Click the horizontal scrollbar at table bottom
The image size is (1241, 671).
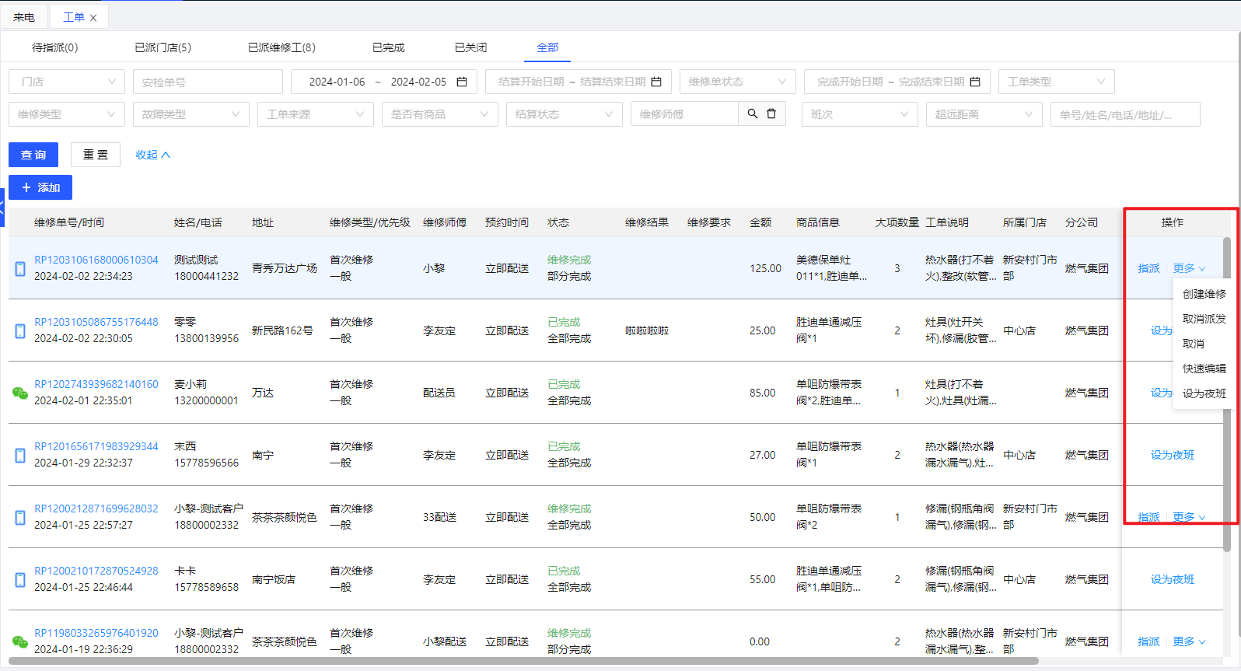523,662
